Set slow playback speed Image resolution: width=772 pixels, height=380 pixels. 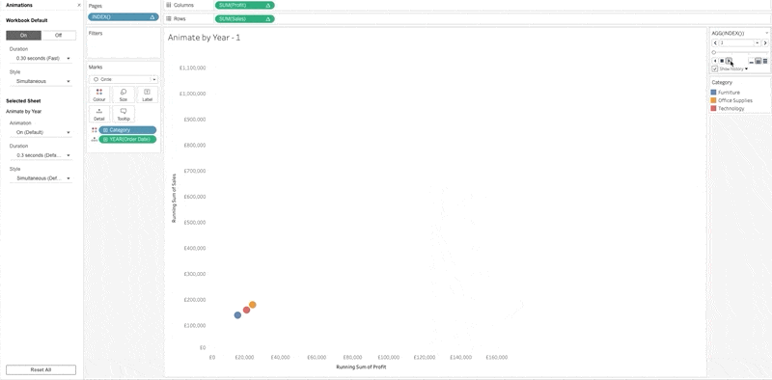752,62
